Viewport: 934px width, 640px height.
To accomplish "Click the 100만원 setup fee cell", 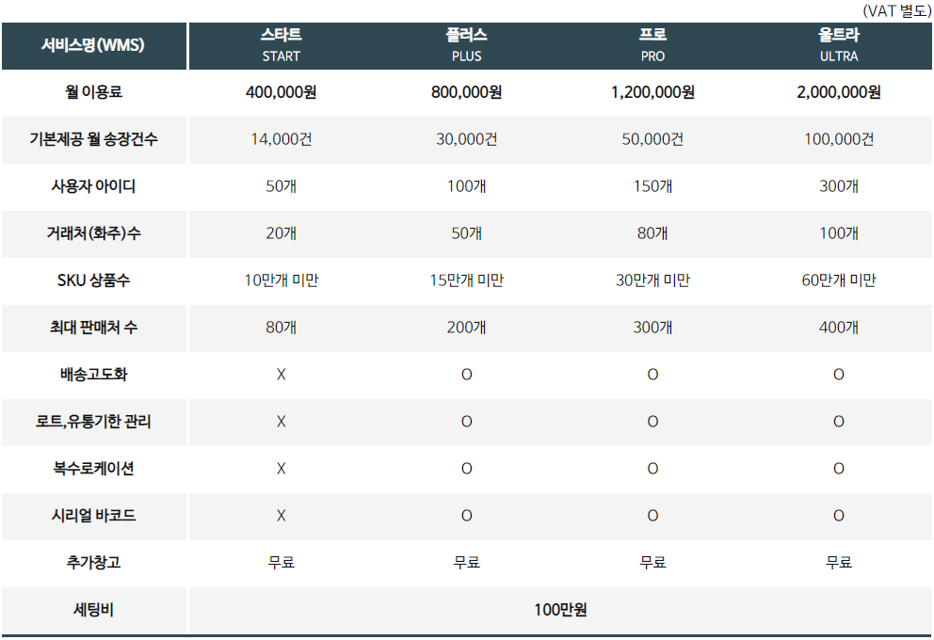I will (560, 610).
